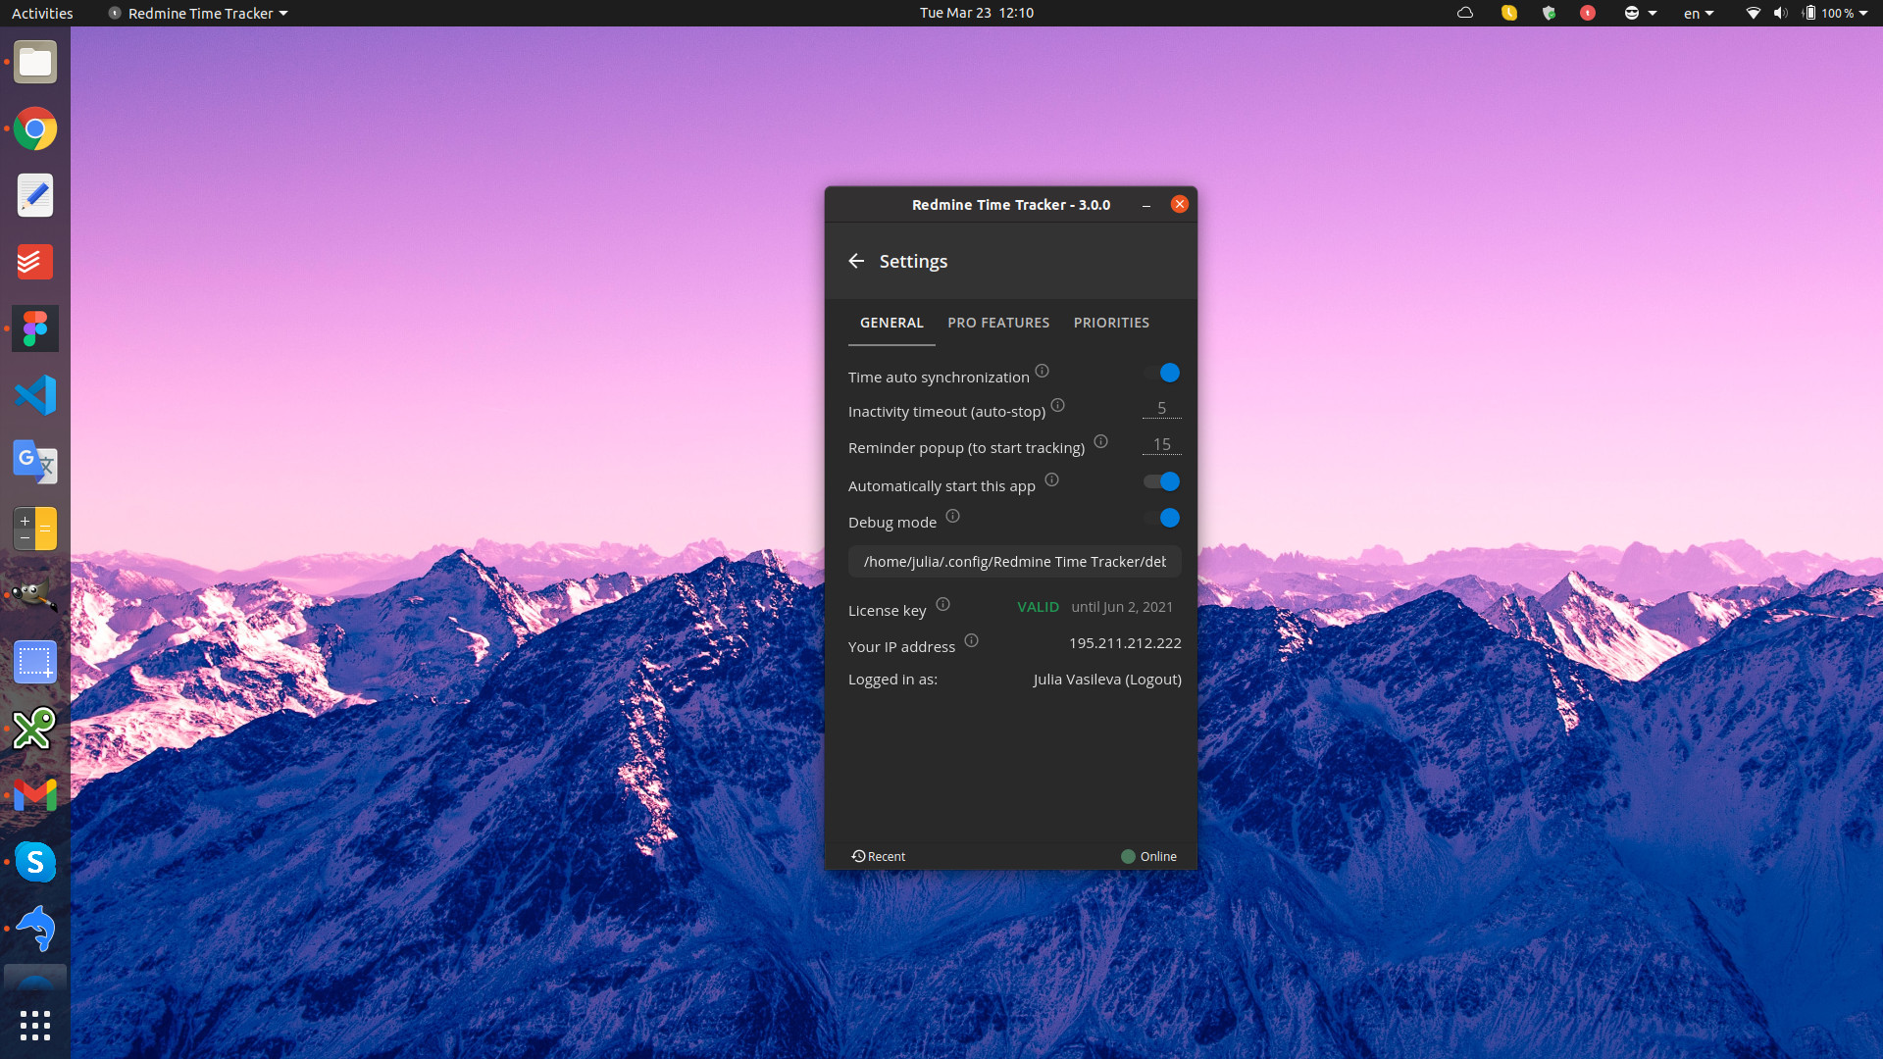Open Figma from the dock
The image size is (1883, 1059).
35,329
